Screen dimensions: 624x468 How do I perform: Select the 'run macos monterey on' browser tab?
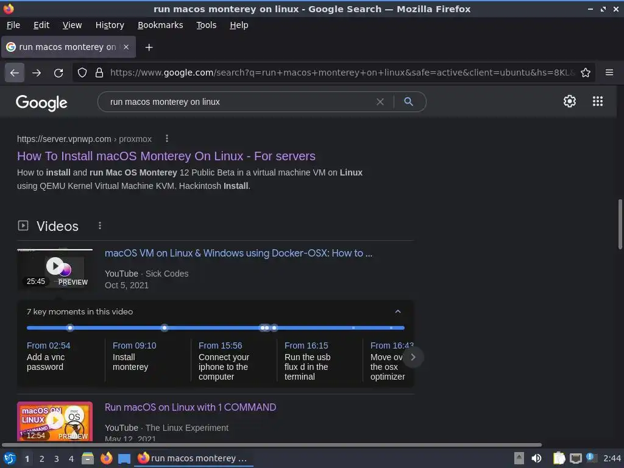click(x=68, y=47)
